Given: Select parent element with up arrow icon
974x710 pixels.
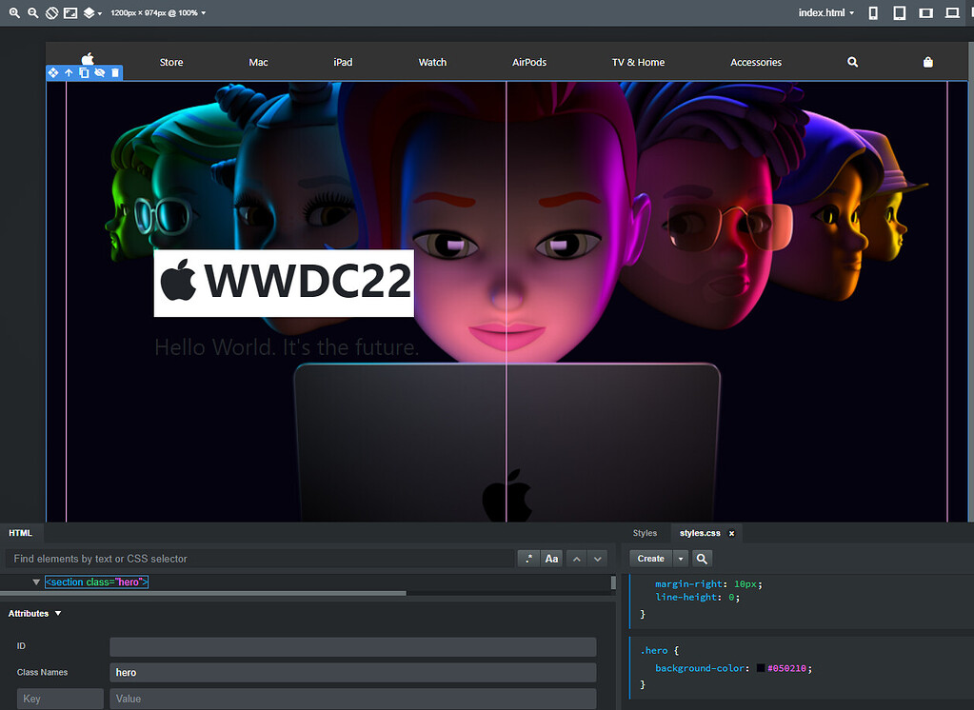Looking at the screenshot, I should [x=69, y=73].
